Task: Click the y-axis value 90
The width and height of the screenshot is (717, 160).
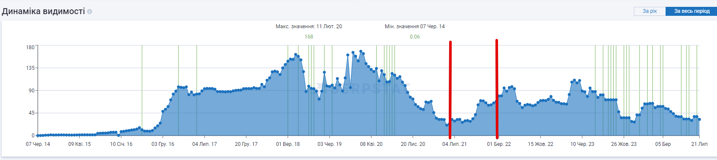Action: pos(32,91)
